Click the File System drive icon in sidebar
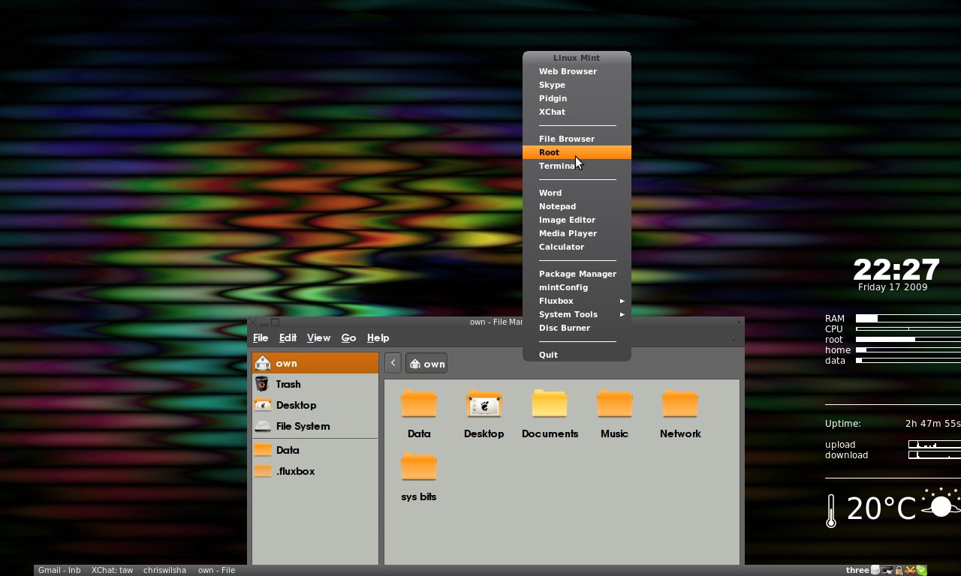This screenshot has height=576, width=961. (263, 426)
